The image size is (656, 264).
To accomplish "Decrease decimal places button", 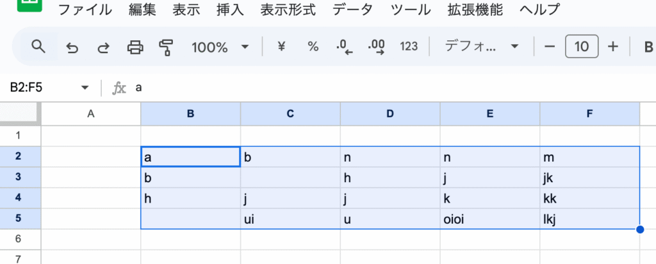I will (x=345, y=47).
